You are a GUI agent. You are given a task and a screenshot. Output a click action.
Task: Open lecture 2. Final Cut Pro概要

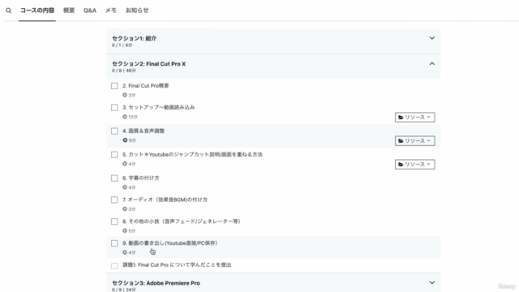146,86
